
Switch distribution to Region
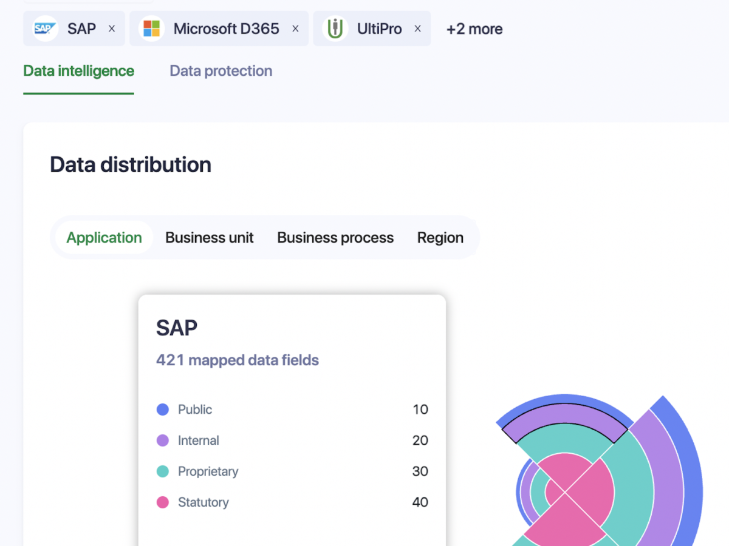tap(440, 238)
